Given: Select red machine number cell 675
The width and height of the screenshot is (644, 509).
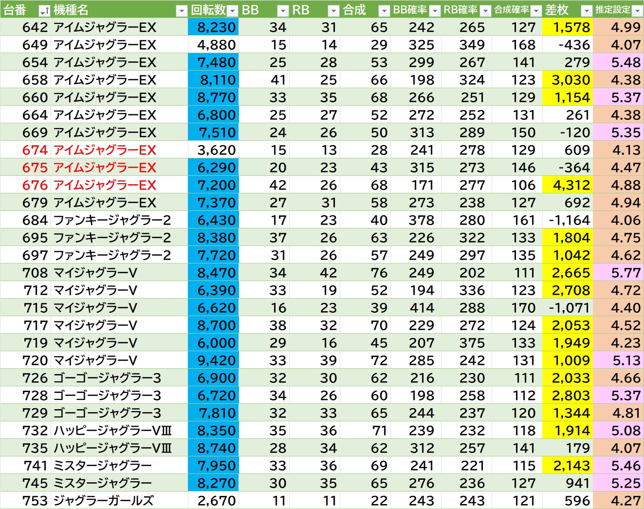Looking at the screenshot, I should pos(25,168).
